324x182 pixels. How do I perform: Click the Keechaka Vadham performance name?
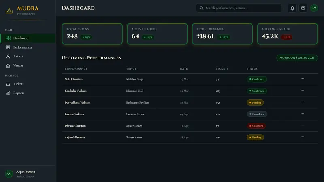(x=76, y=91)
